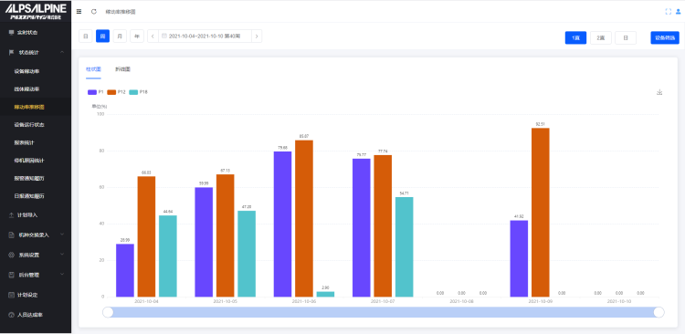Select the 周 (week) period button
The width and height of the screenshot is (685, 334).
[102, 37]
